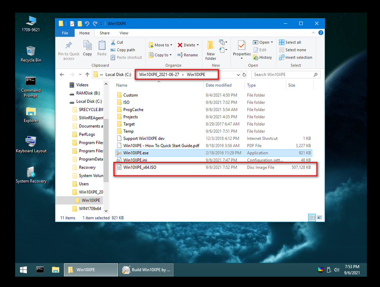
Task: Open Recycle Bin on desktop
Action: point(31,54)
